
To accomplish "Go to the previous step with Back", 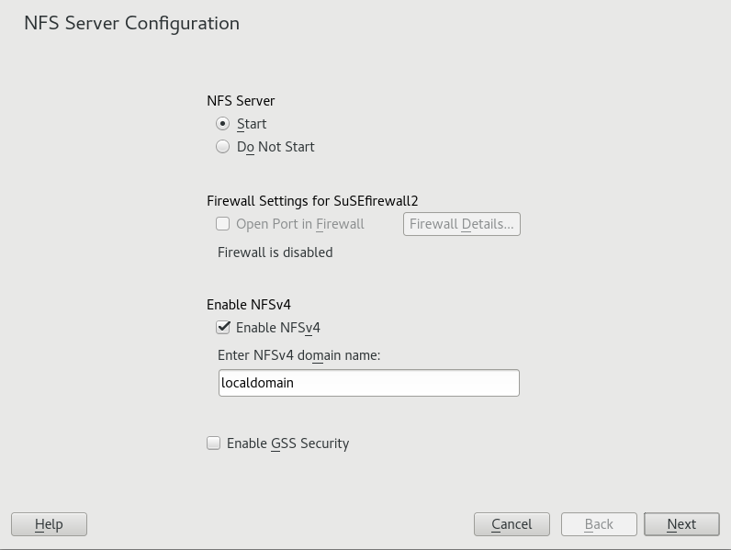I will click(x=599, y=524).
